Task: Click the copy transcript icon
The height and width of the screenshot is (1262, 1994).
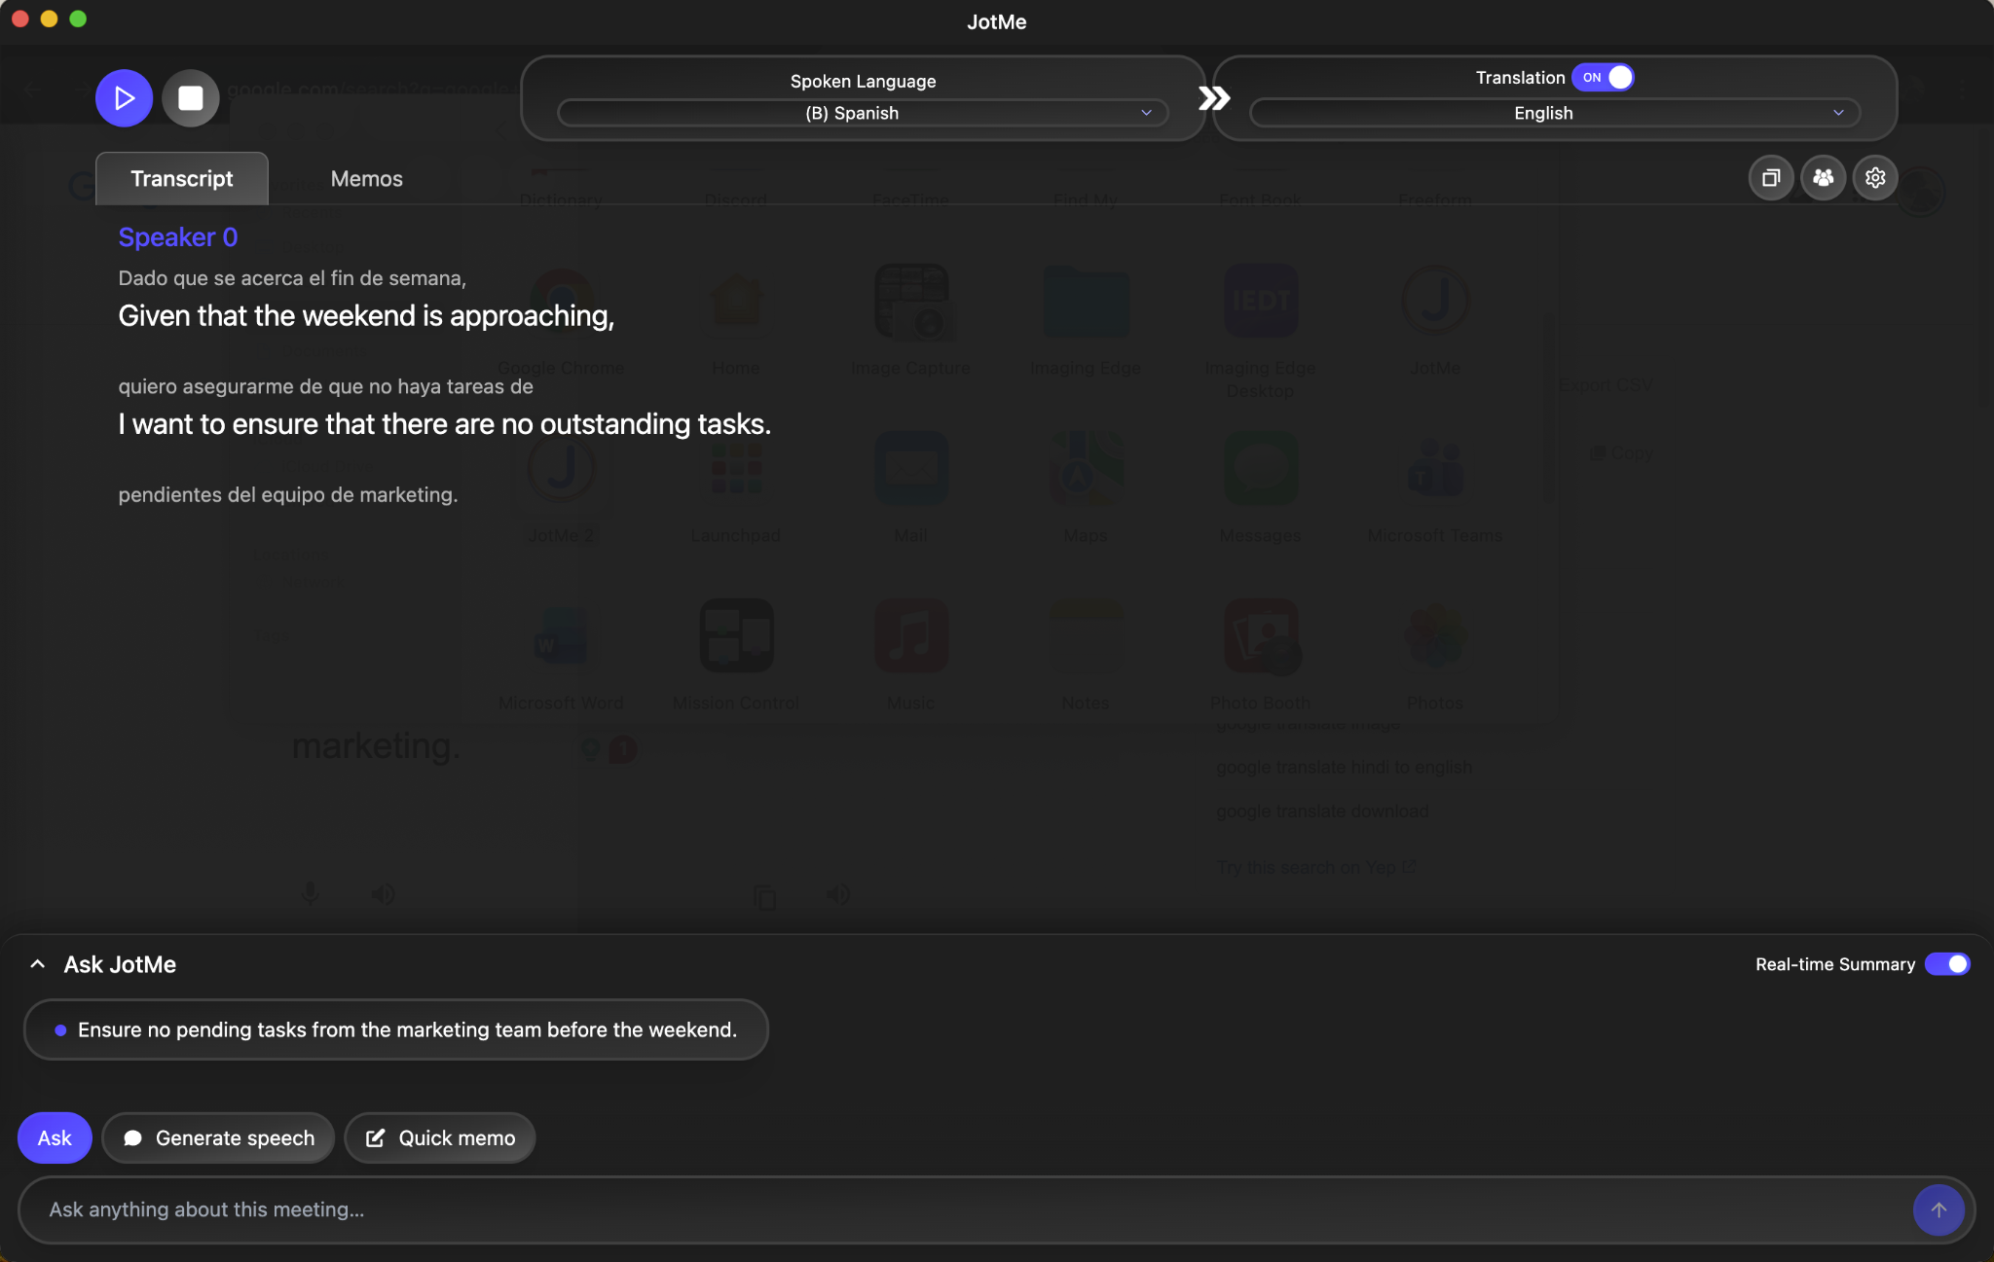Action: click(1771, 178)
